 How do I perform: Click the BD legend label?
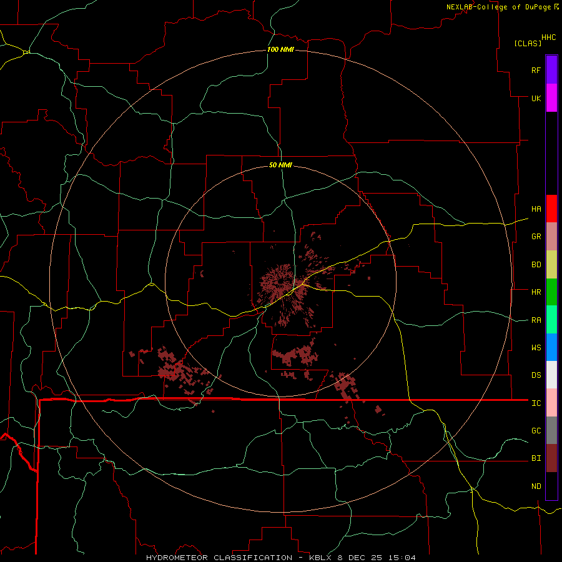536,265
